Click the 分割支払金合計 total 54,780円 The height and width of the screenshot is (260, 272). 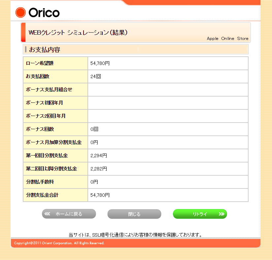coord(100,195)
